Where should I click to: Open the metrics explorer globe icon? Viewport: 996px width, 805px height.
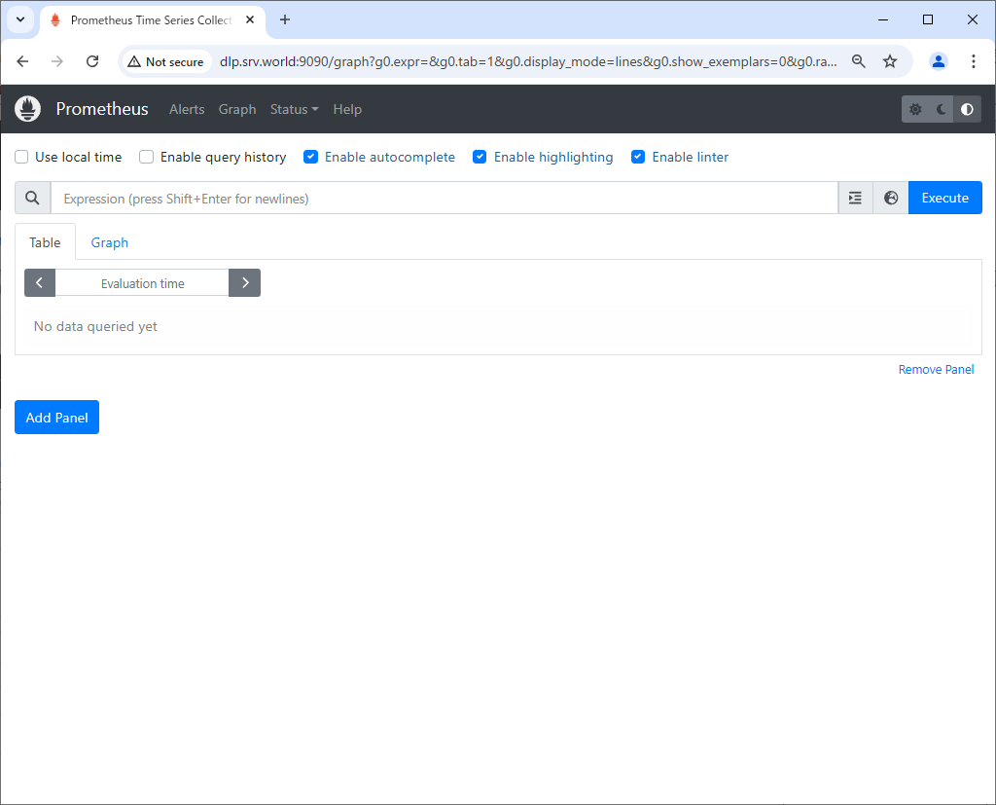(891, 198)
